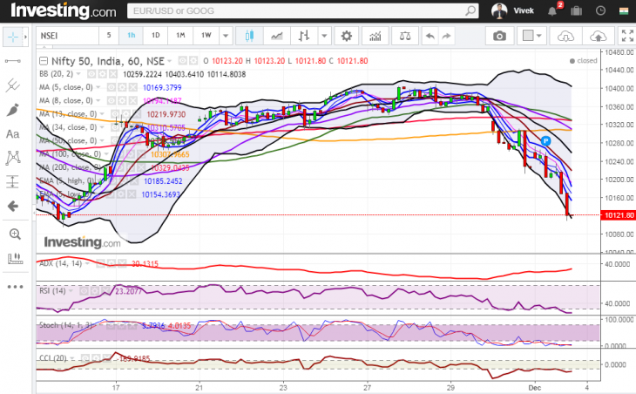Select the crosshair cursor tool

[13, 37]
